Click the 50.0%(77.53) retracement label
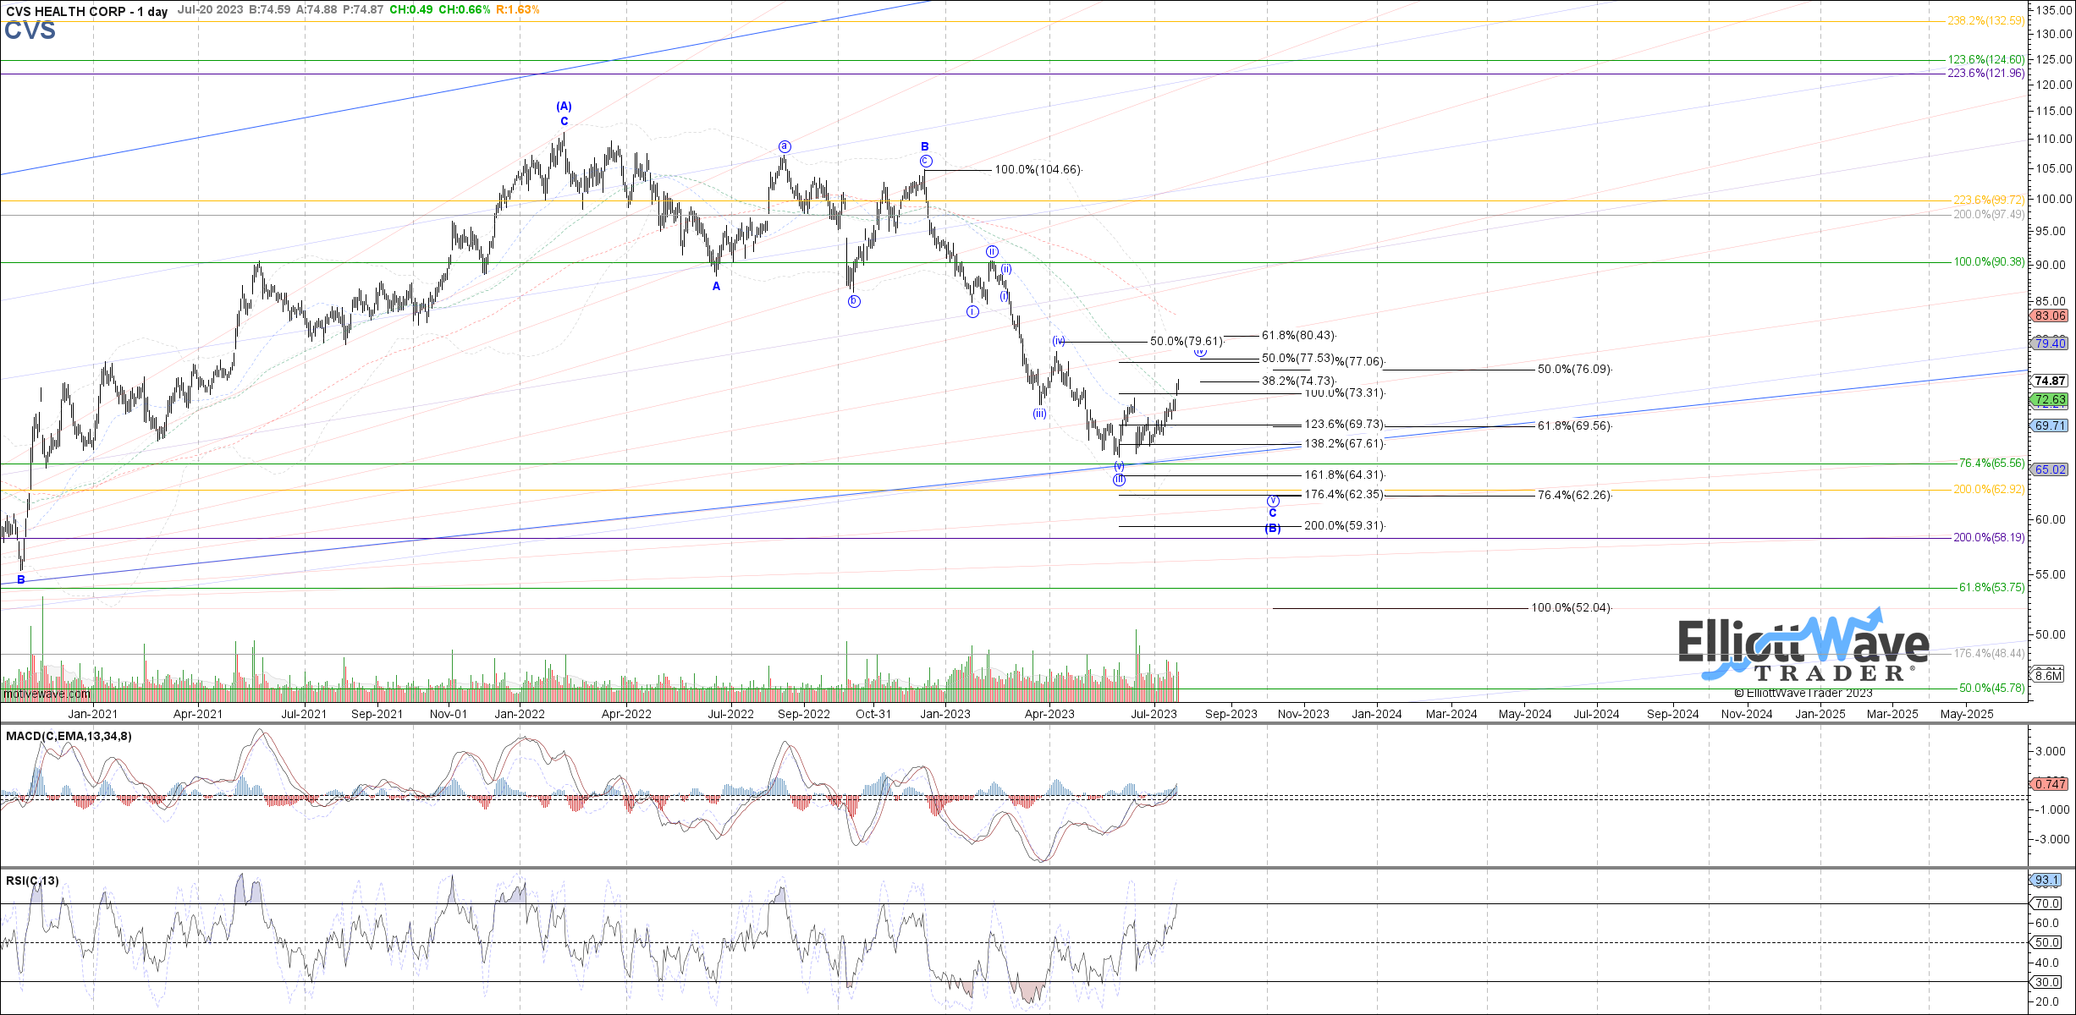Screen dimensions: 2076x1015 (x=1299, y=359)
